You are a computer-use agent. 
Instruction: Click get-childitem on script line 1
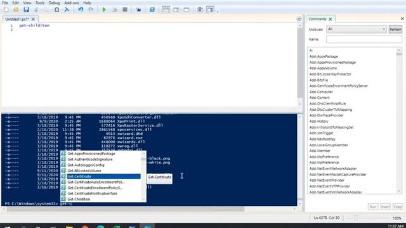[x=34, y=25]
